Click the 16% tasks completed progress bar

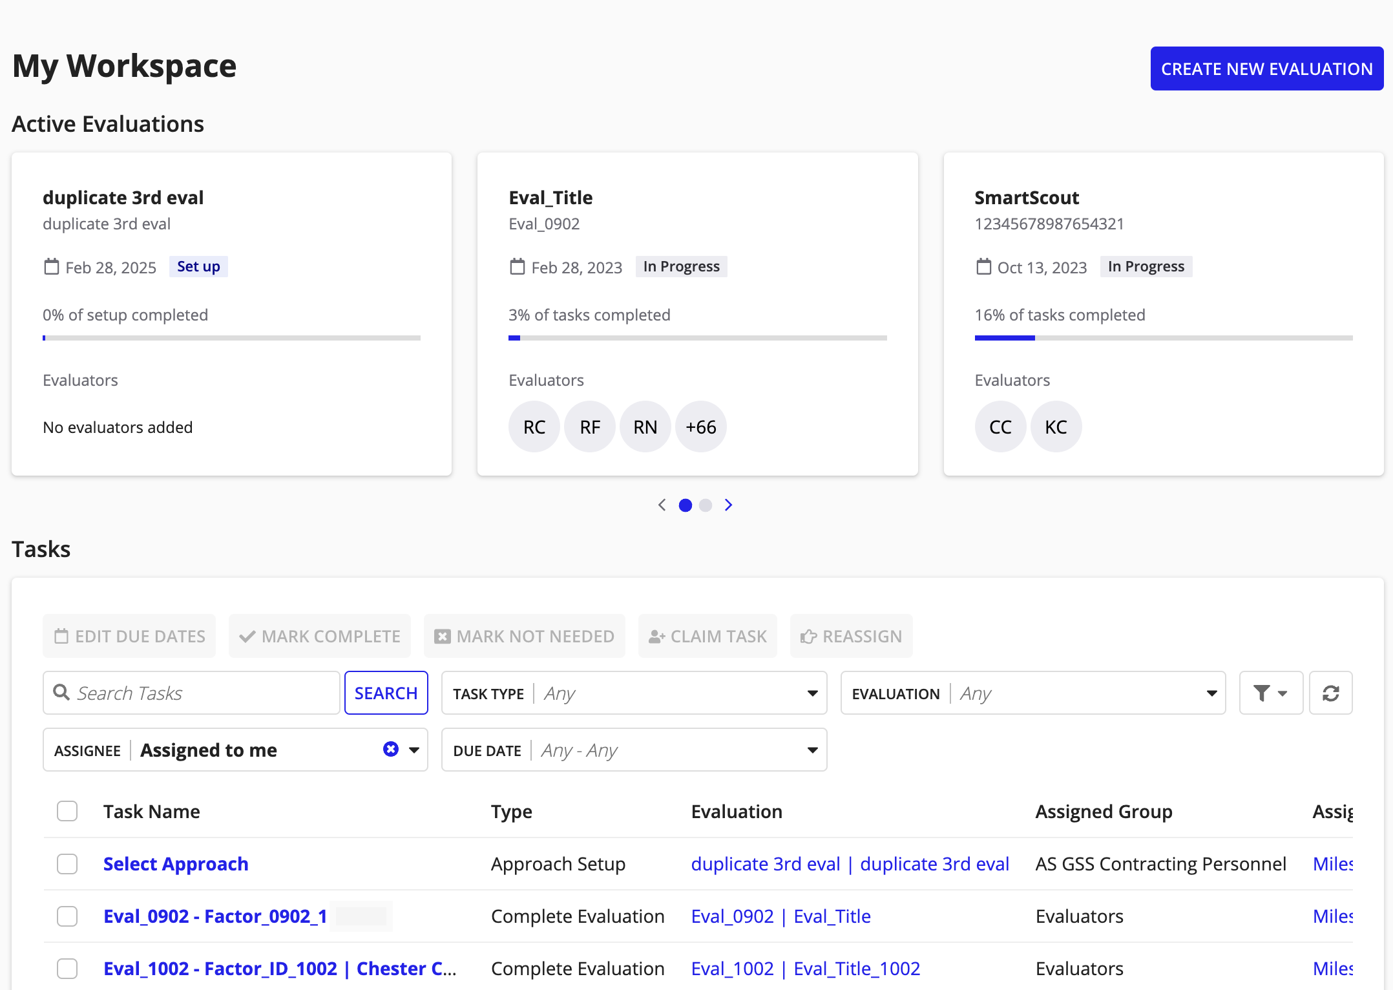pyautogui.click(x=1163, y=338)
